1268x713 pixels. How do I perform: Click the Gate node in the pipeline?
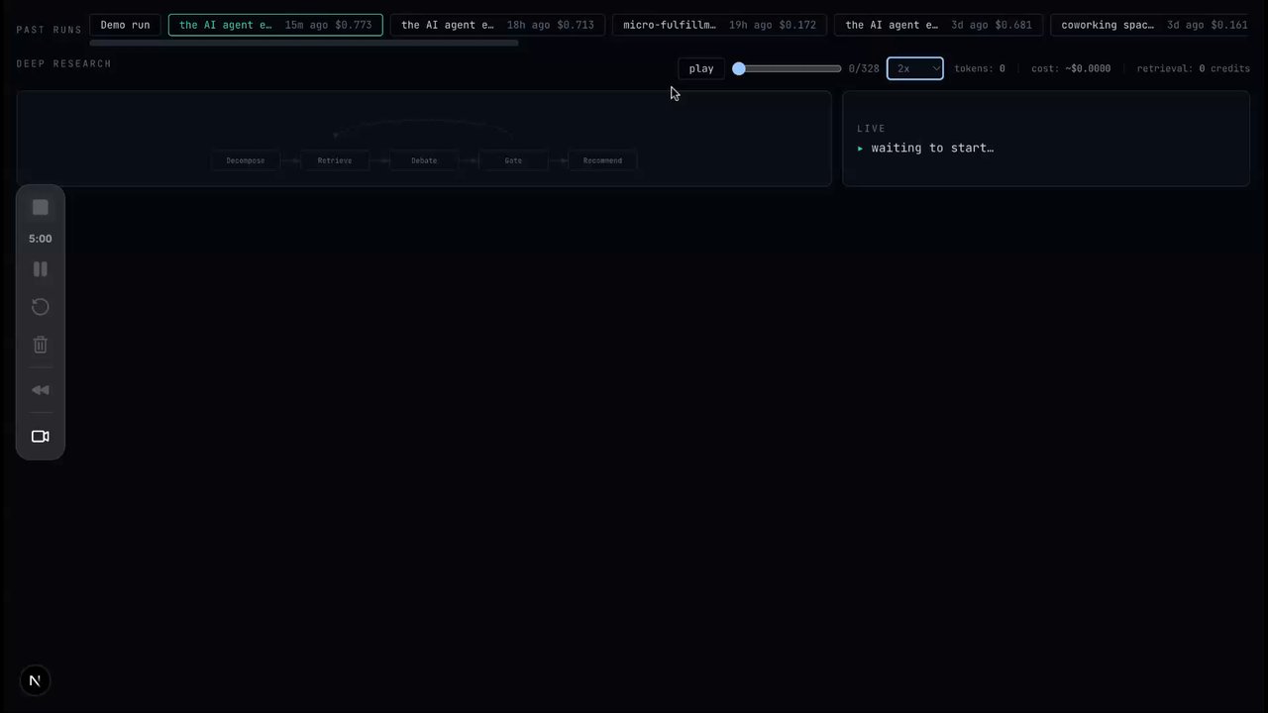[x=513, y=160]
